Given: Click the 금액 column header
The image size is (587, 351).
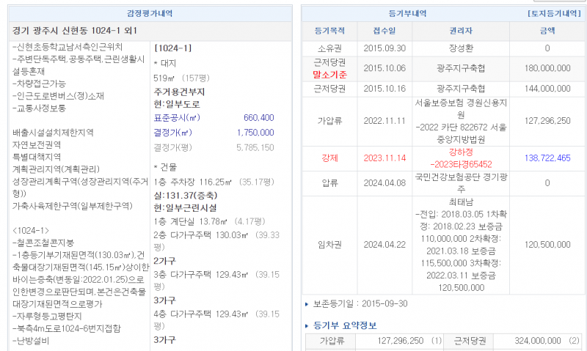Looking at the screenshot, I should [547, 31].
